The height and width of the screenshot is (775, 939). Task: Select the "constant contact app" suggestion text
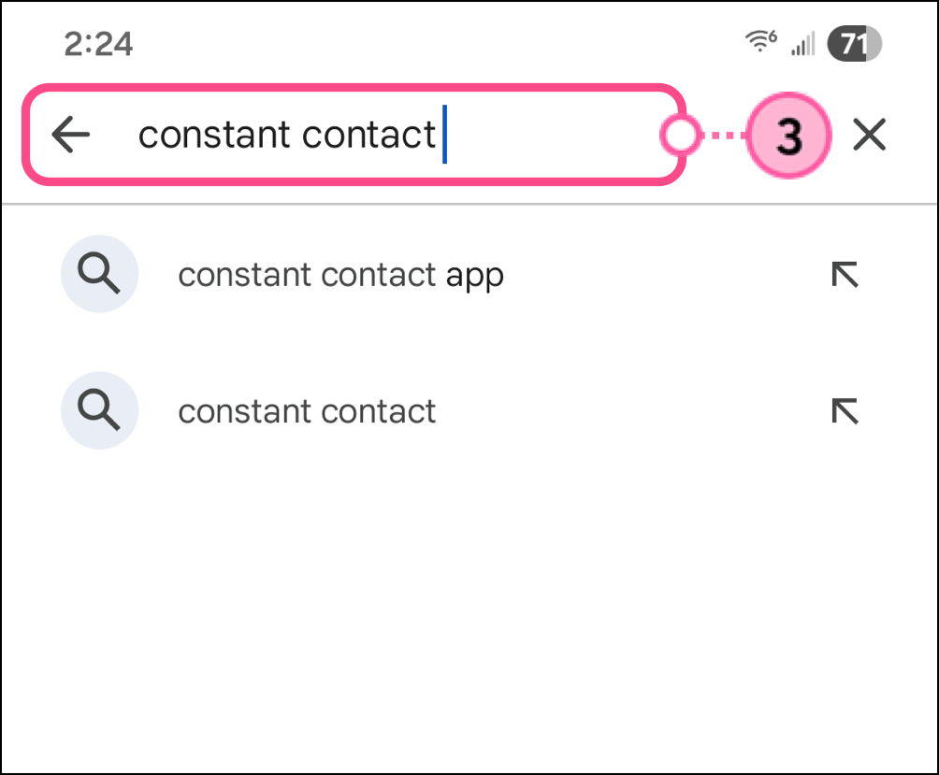(340, 275)
